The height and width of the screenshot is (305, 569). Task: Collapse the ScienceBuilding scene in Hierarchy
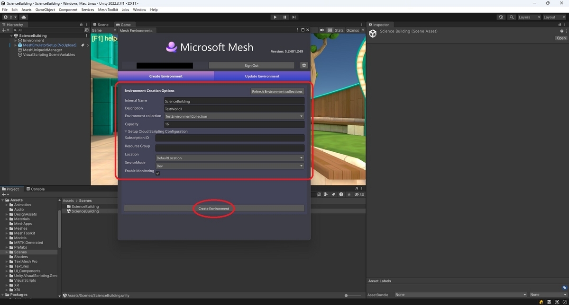point(12,35)
